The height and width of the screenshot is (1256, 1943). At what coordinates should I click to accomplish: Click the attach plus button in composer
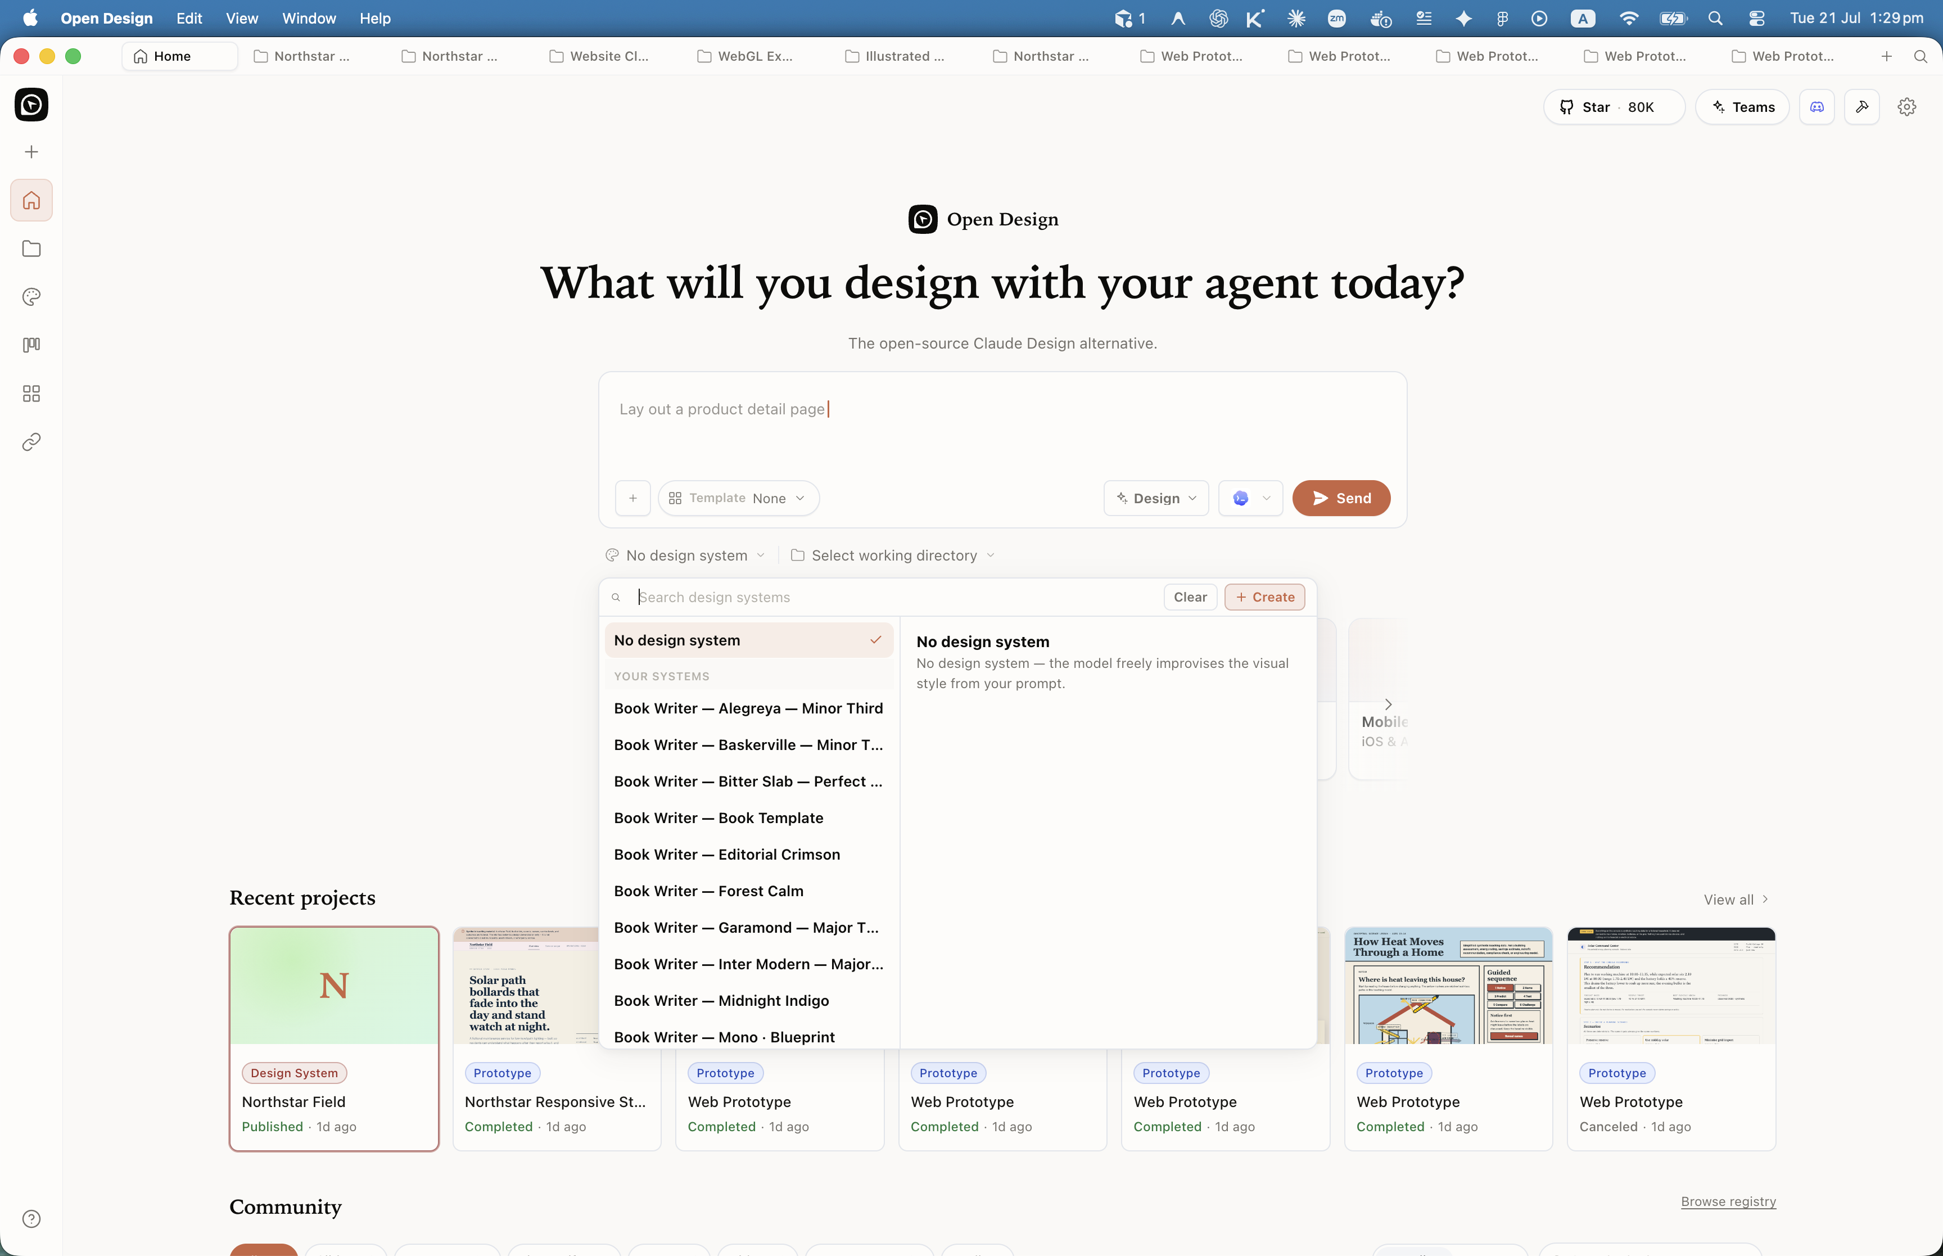click(x=632, y=498)
